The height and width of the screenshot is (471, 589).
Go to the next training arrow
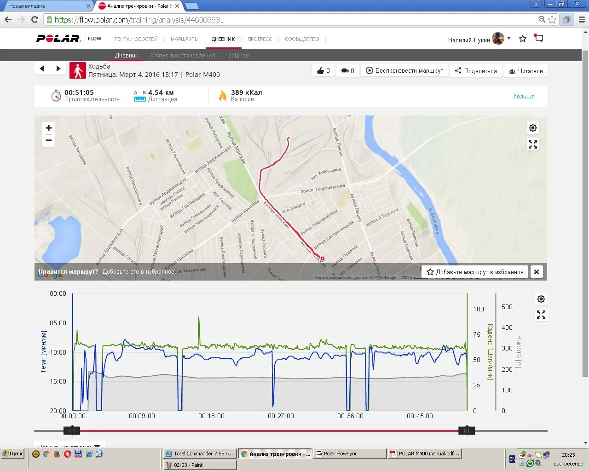[x=58, y=69]
